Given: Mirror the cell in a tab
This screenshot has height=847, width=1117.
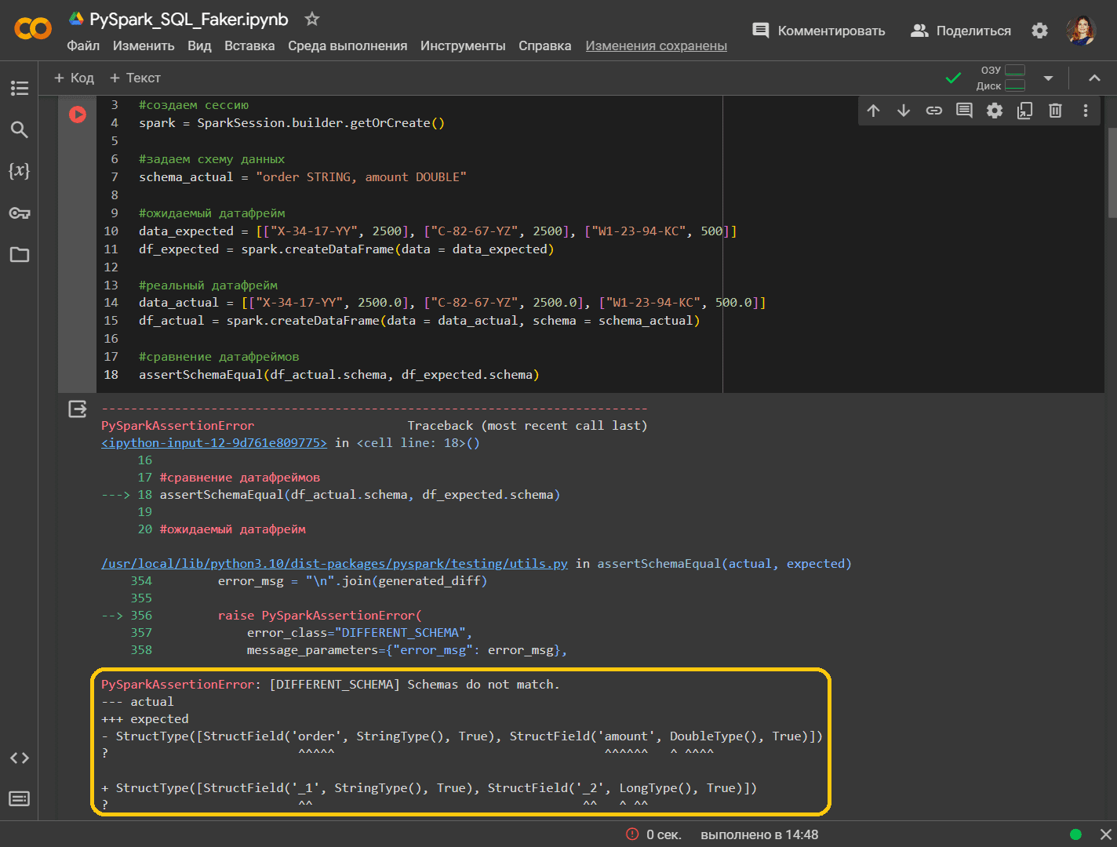Looking at the screenshot, I should pos(1024,111).
